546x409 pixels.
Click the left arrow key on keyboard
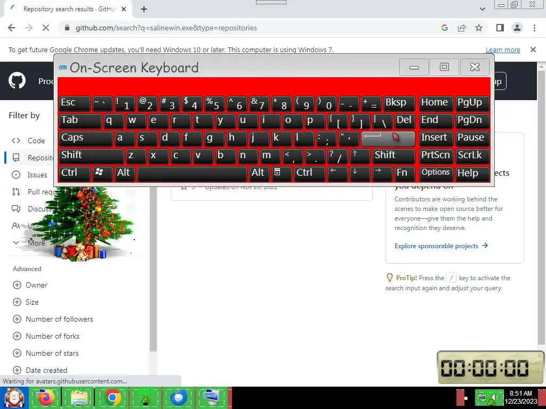click(338, 173)
